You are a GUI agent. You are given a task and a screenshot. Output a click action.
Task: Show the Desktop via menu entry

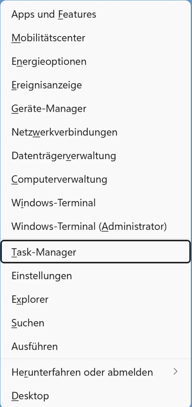pos(30,396)
